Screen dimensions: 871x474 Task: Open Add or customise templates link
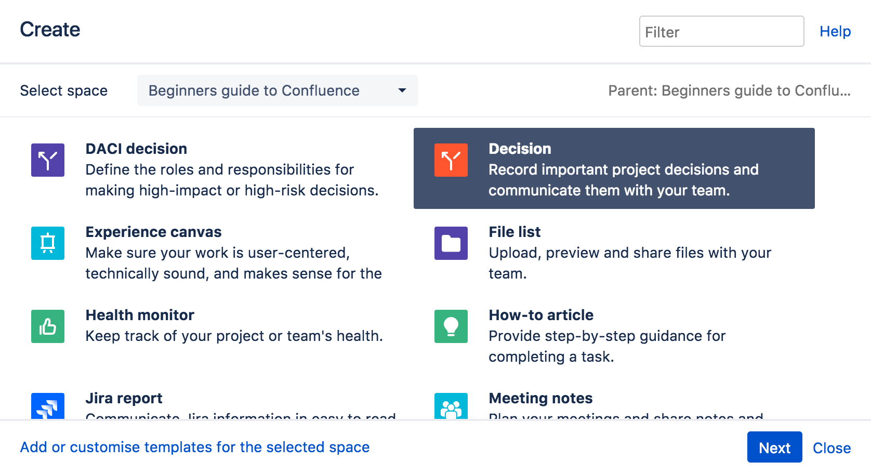[195, 447]
